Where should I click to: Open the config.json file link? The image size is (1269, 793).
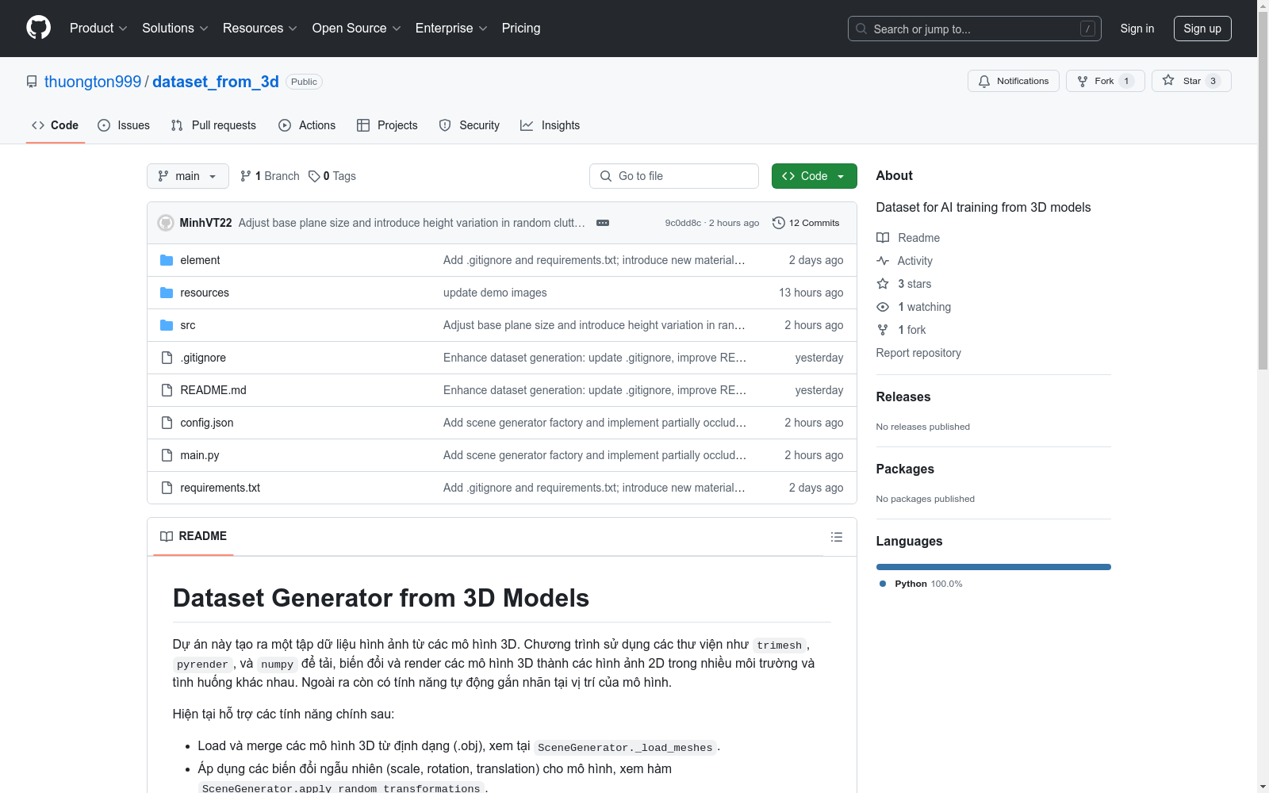tap(207, 423)
